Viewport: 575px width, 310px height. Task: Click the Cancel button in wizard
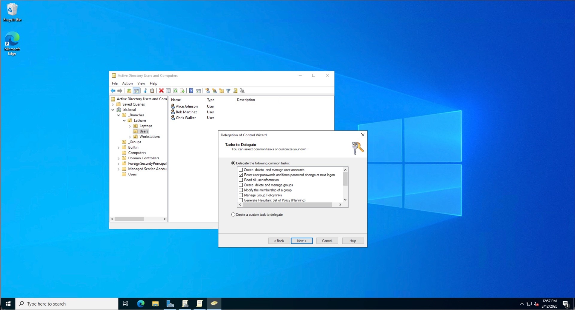point(327,241)
